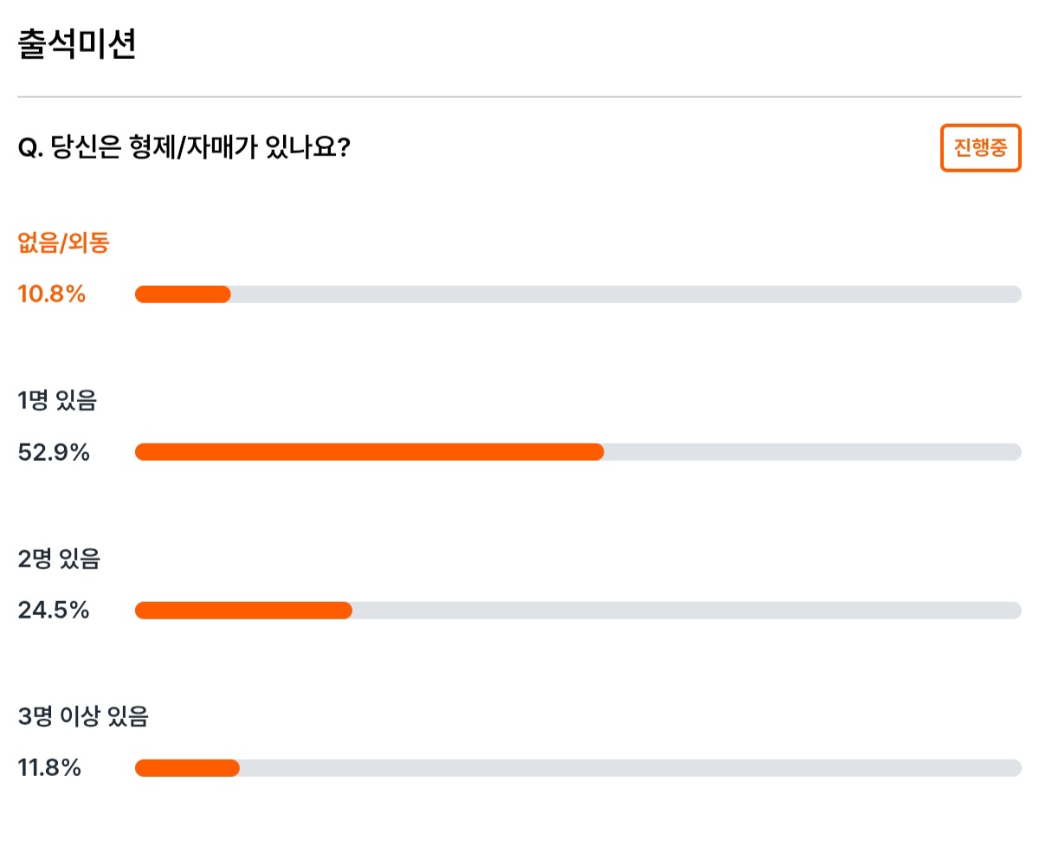
Task: Click the orange filled portion of 2명 있음 bar
Action: point(243,611)
